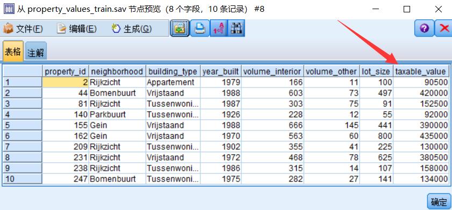The height and width of the screenshot is (210, 452).
Task: Click volume_interior cell 666
Action: pos(272,125)
